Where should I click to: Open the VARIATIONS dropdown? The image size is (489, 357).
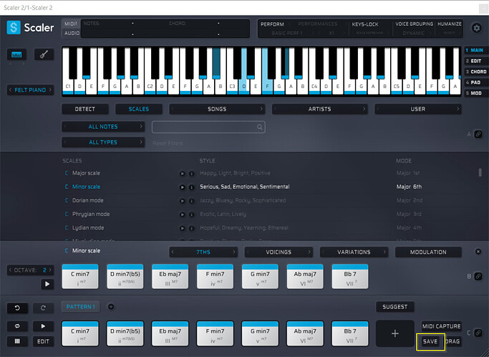tap(354, 253)
